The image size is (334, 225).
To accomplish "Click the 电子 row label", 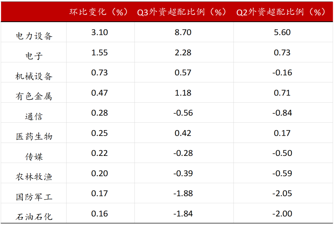I will (x=34, y=56).
